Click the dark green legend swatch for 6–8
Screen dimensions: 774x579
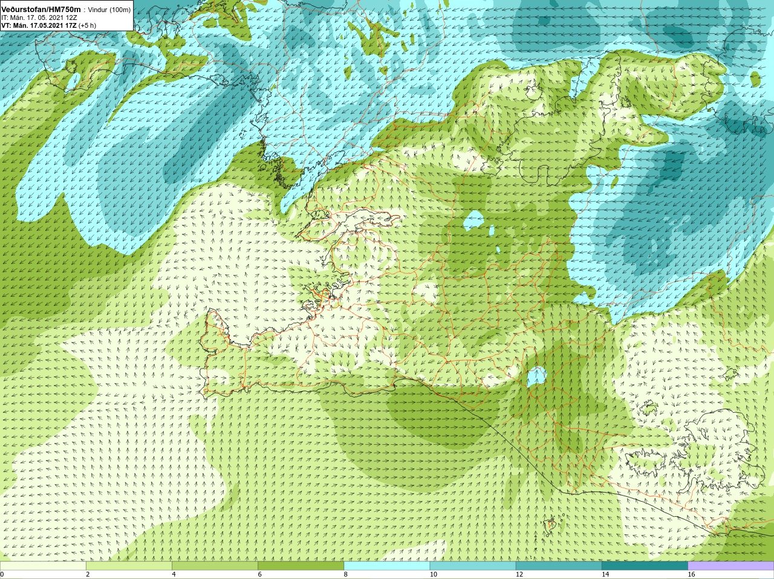tap(301, 566)
